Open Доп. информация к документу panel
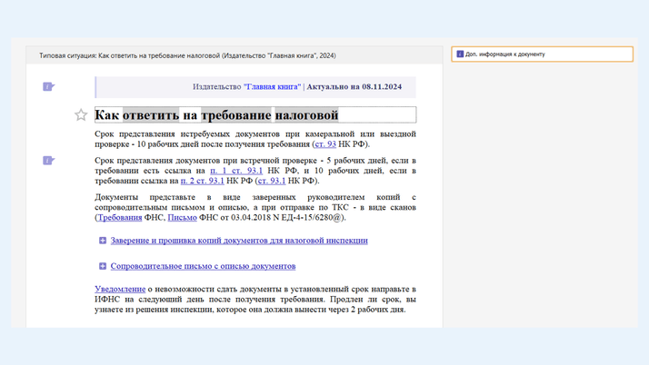This screenshot has width=649, height=365. coord(543,54)
